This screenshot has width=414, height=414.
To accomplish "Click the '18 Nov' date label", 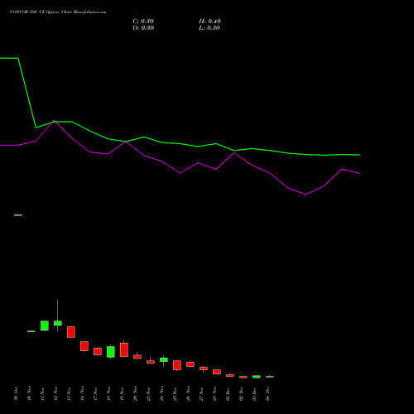I will point(108,394).
